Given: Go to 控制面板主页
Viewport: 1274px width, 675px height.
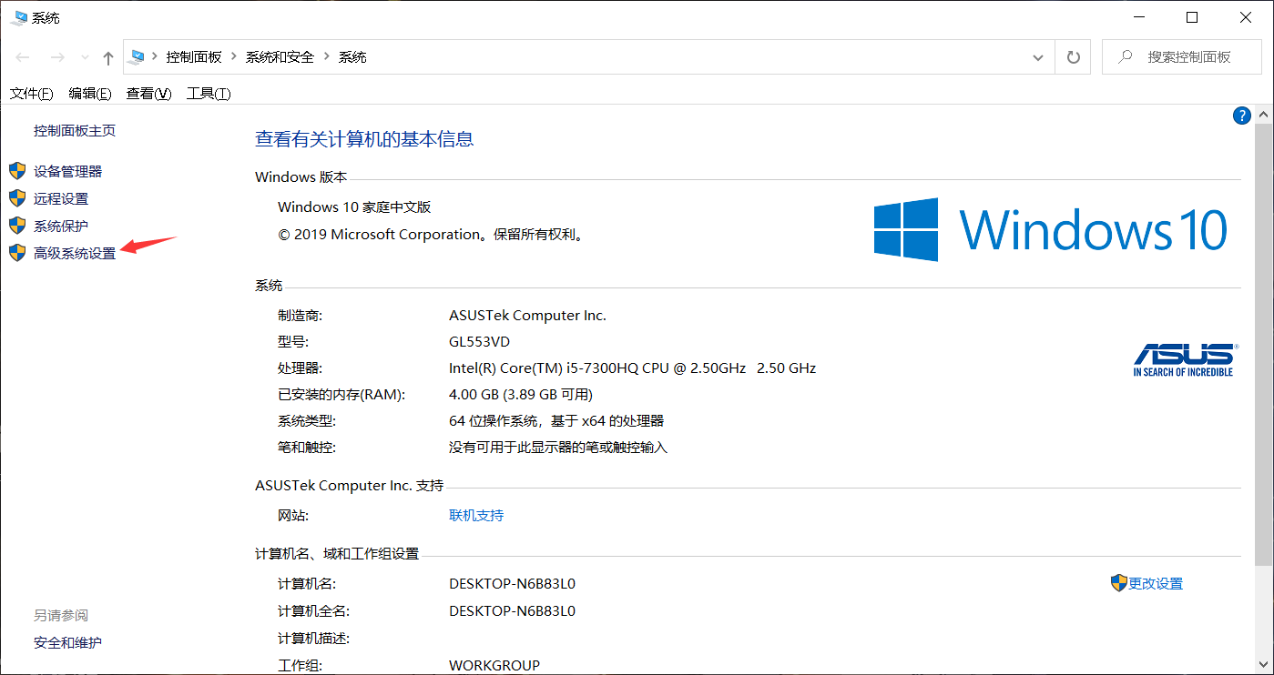Looking at the screenshot, I should (75, 131).
